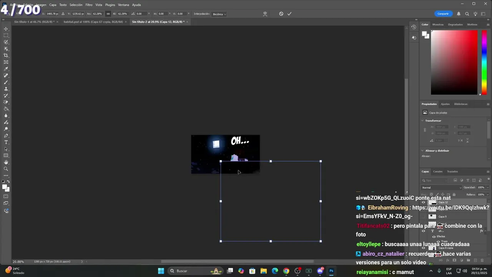Open the Opacidad percentage dropdown arrow
492x277 pixels.
point(487,188)
